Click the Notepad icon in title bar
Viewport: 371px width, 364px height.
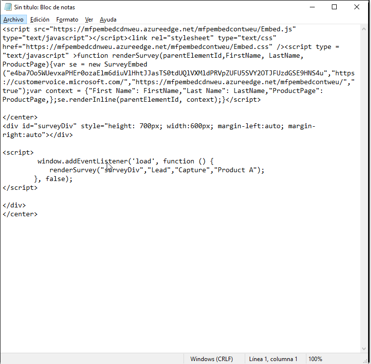pos(8,7)
